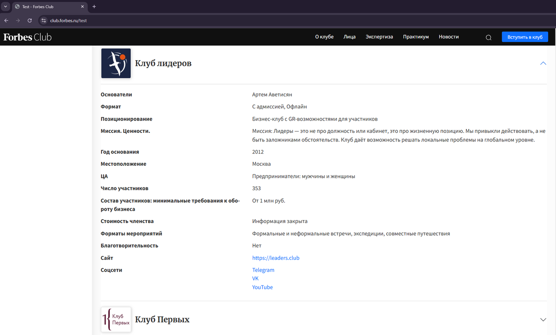
Task: Click the search magnifier icon
Action: pyautogui.click(x=489, y=37)
